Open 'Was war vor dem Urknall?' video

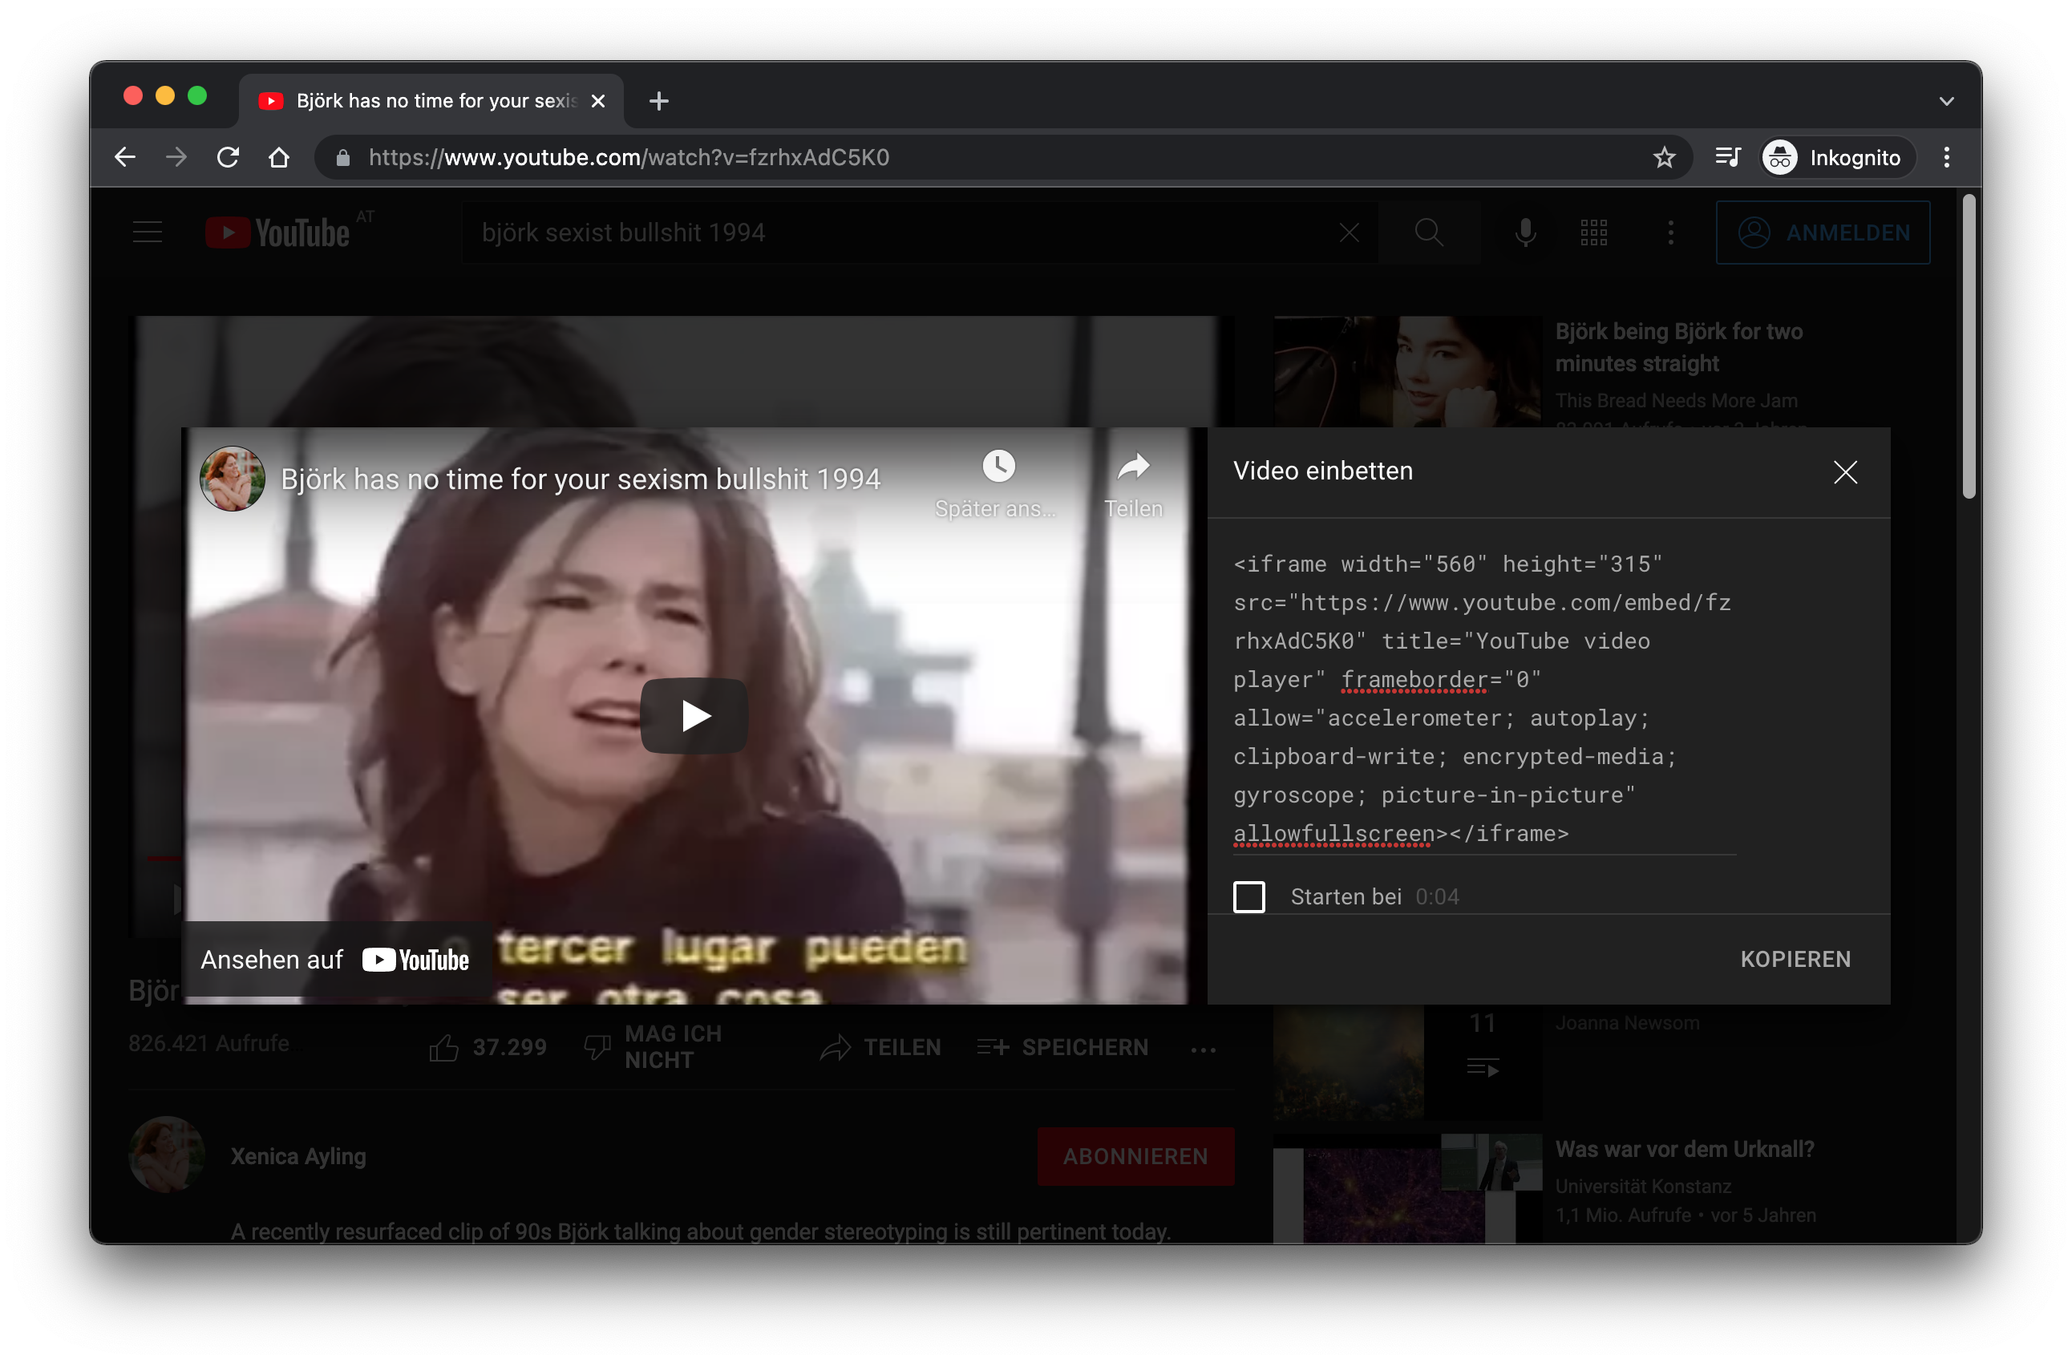click(x=1684, y=1149)
